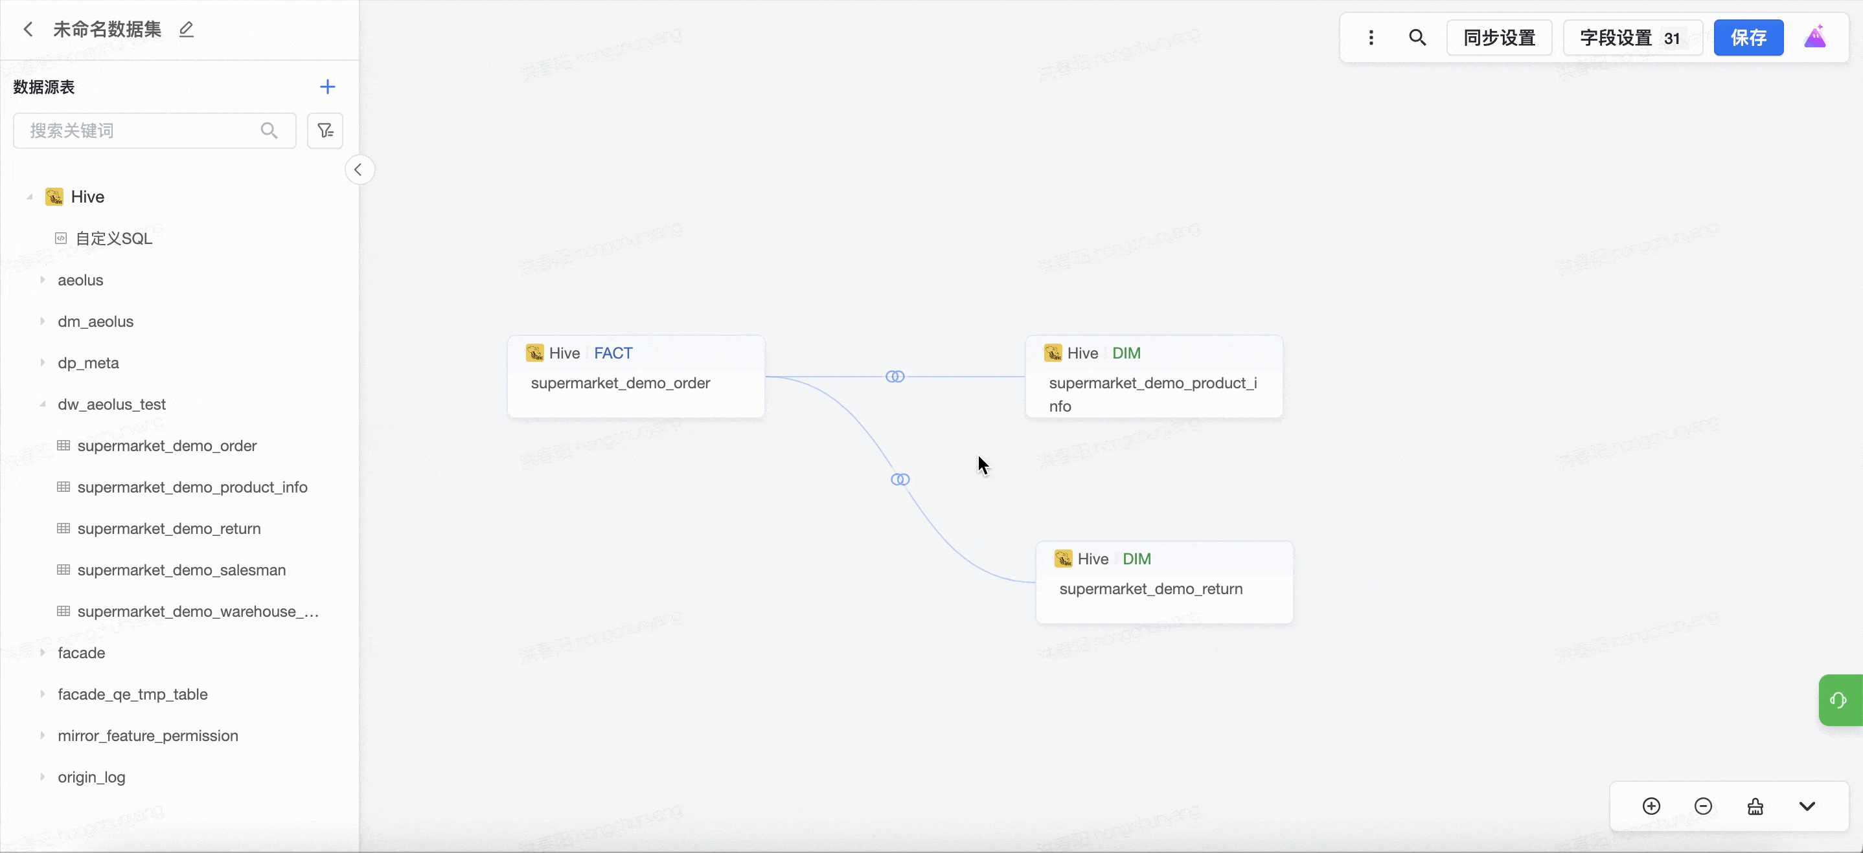The height and width of the screenshot is (853, 1863).
Task: Click the 同步设置 button
Action: point(1498,38)
